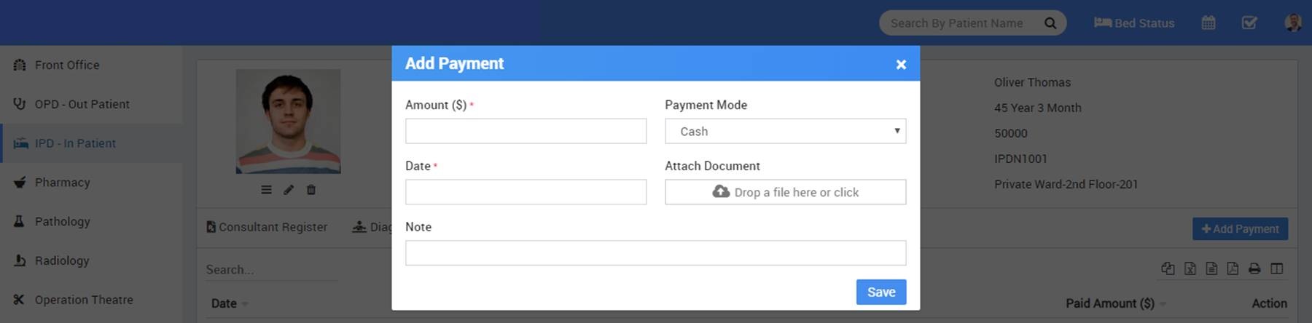The image size is (1312, 323).
Task: Open the Payment Mode dropdown showing Cash
Action: pyautogui.click(x=785, y=131)
